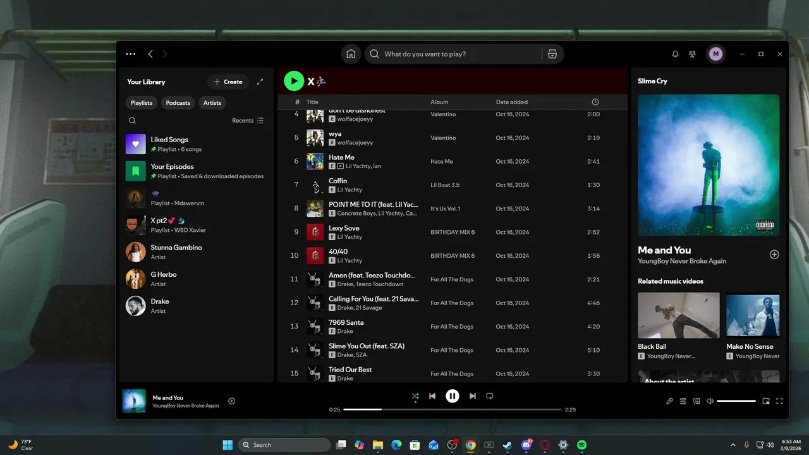Filter library by Playlists
809x455 pixels.
(x=142, y=103)
